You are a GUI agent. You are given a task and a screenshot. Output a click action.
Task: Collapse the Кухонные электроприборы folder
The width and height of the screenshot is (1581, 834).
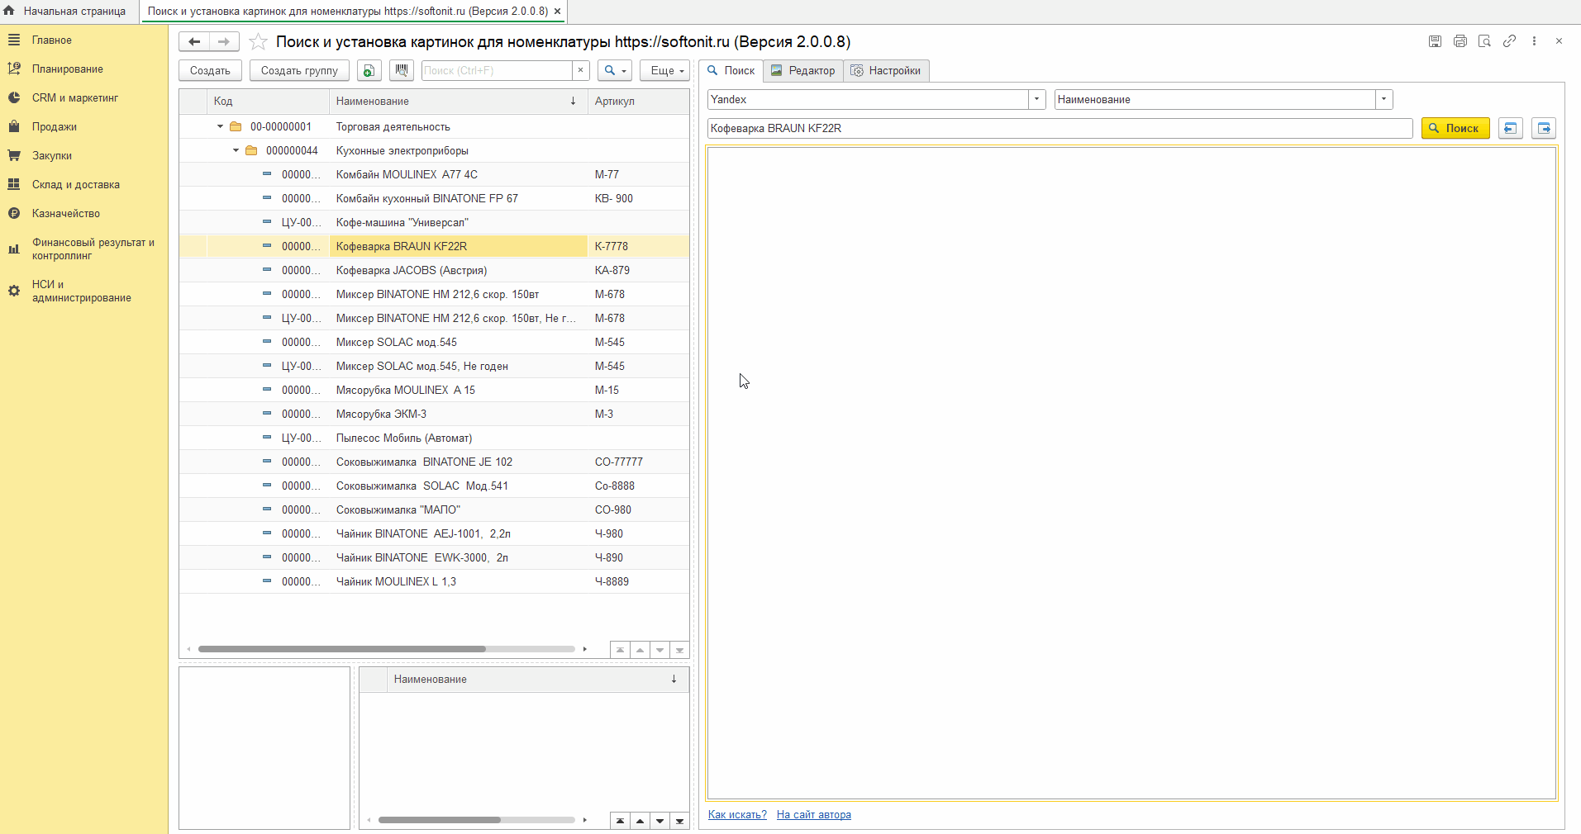coord(236,151)
